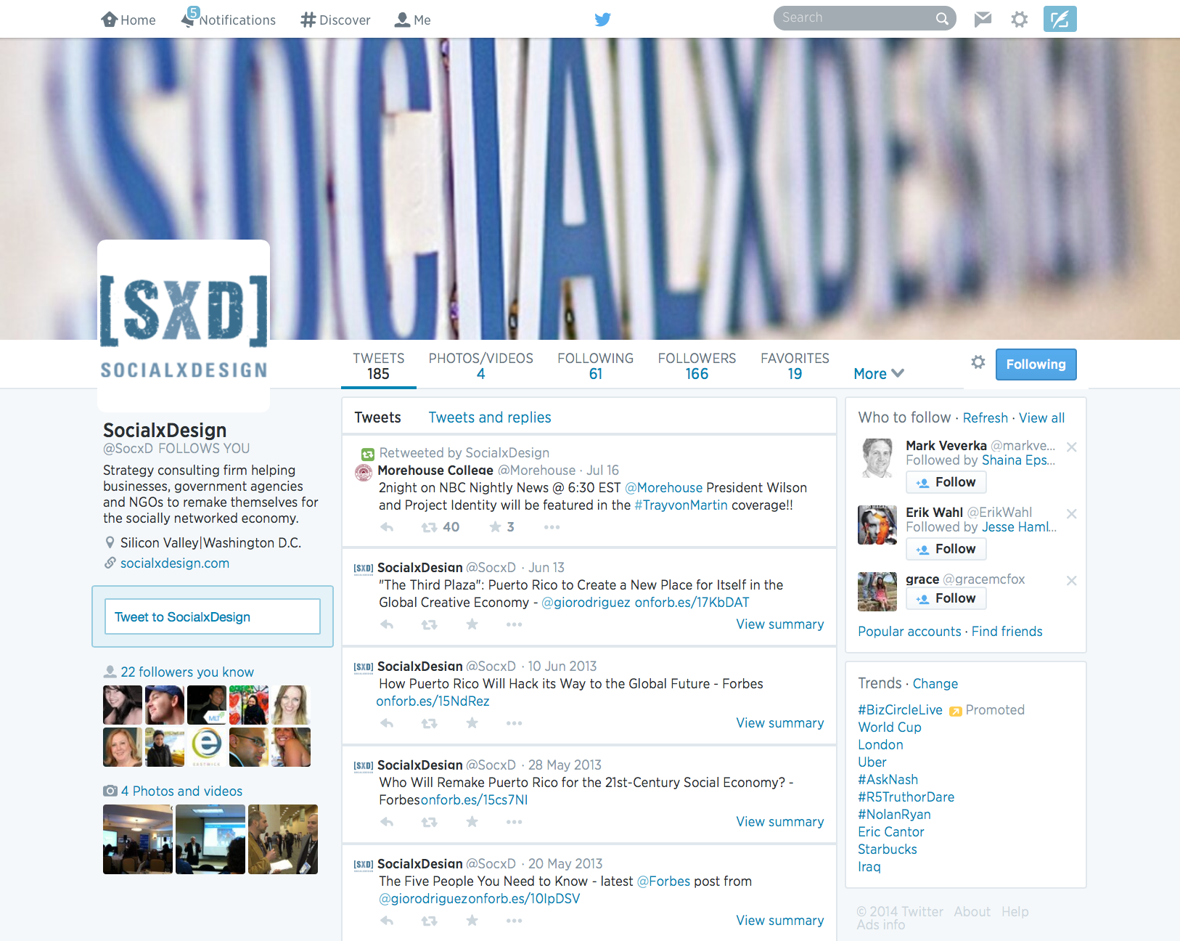1180x941 pixels.
Task: Open the SXD profile avatar image
Action: pos(184,326)
